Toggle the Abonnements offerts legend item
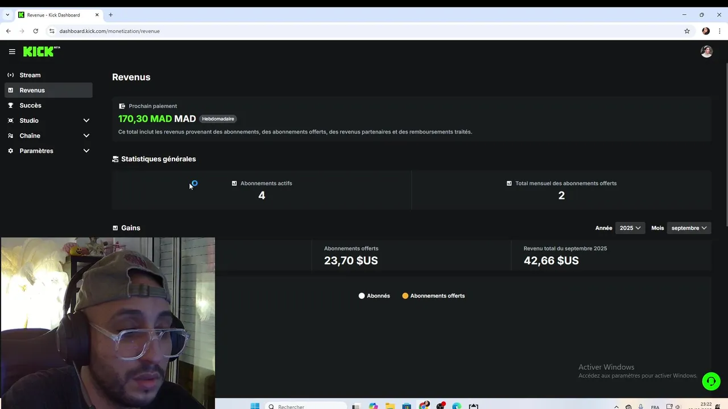The image size is (728, 409). pos(433,296)
